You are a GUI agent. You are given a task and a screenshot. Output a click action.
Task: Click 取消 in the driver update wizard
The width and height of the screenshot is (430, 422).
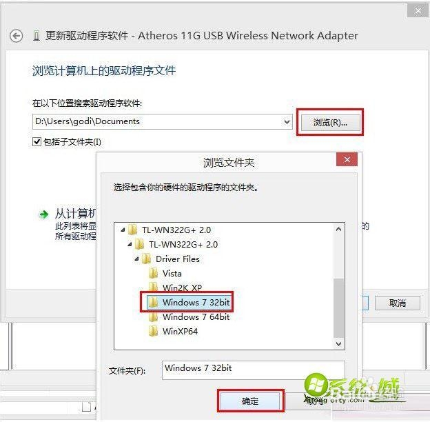click(x=397, y=303)
